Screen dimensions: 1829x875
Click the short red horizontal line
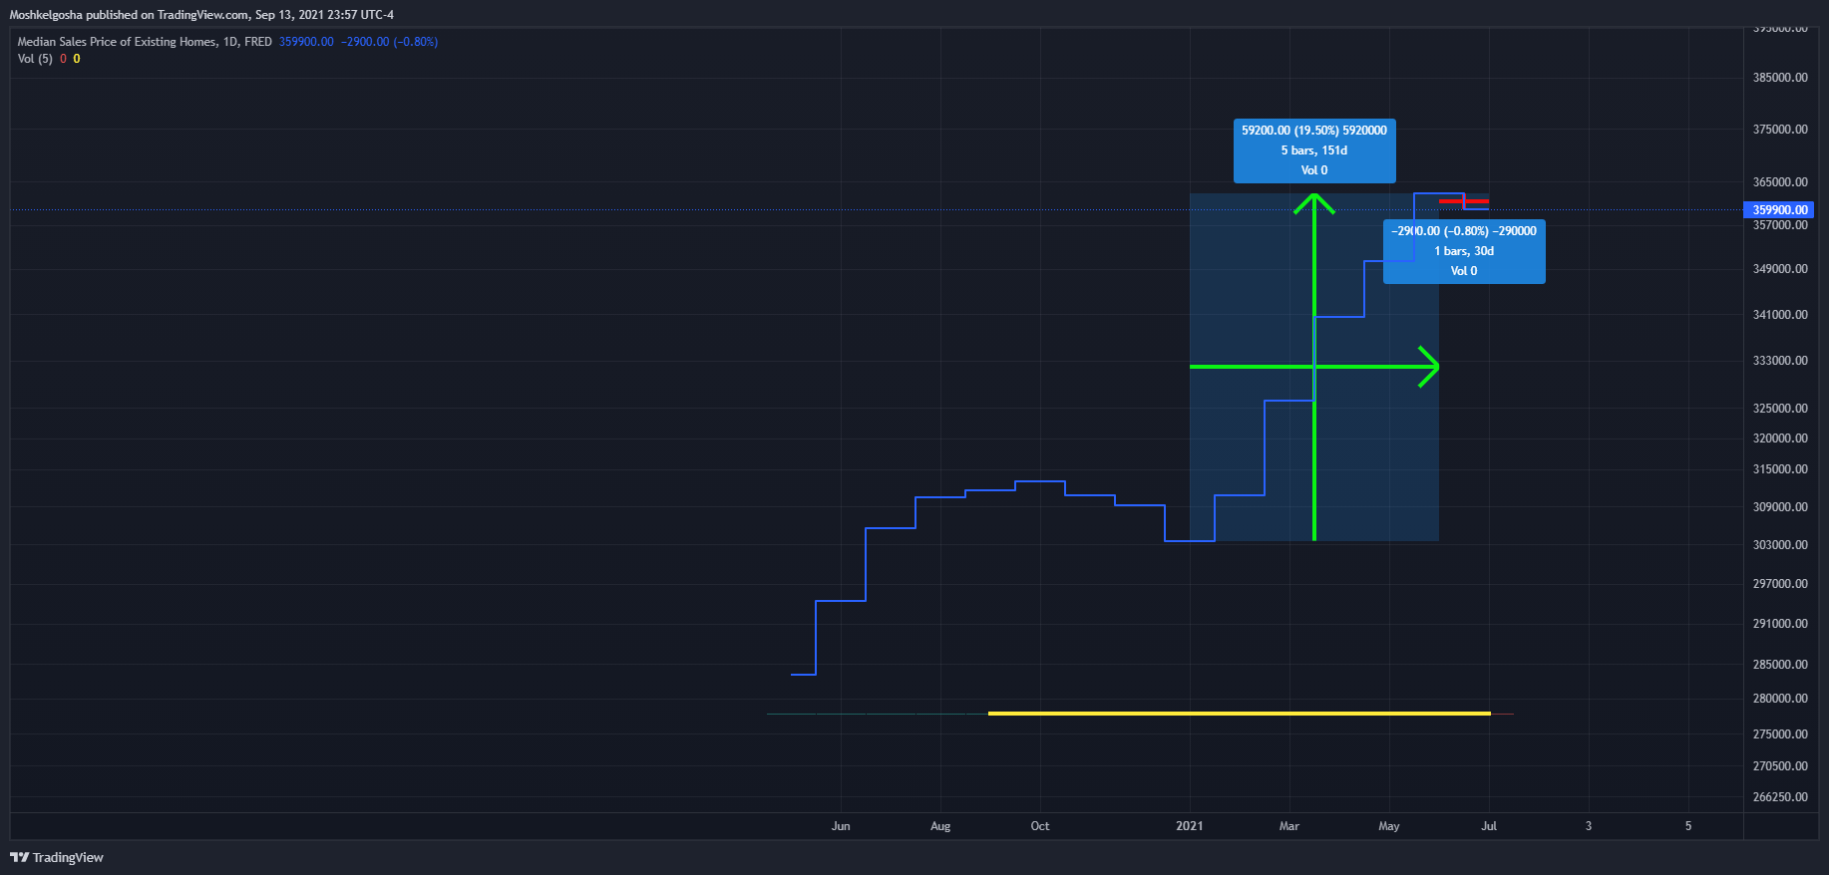[x=1464, y=201]
